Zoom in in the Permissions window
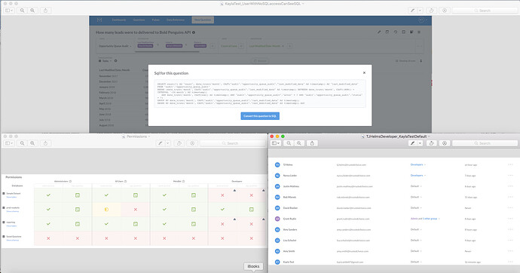 32,143
